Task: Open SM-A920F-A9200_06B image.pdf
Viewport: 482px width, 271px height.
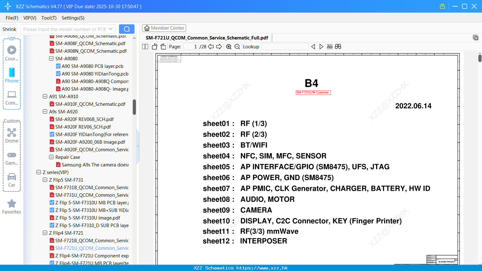Action: click(x=90, y=142)
